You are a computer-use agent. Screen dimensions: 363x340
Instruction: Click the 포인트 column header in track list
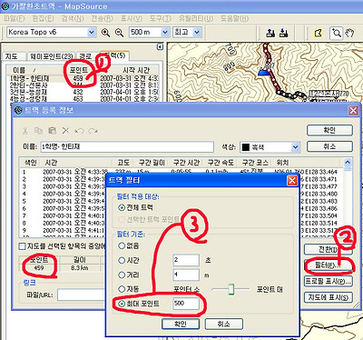(x=79, y=70)
